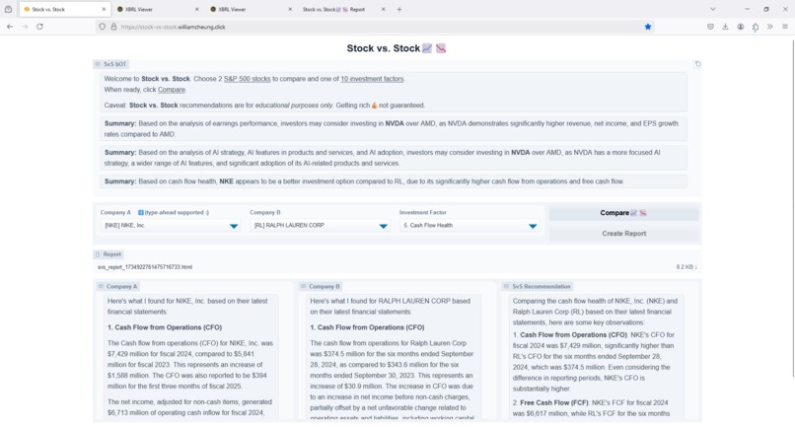Close the Stock vs. Stock Report tab

383,9
